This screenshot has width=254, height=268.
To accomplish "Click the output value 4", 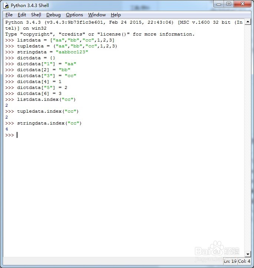I will pos(7,129).
